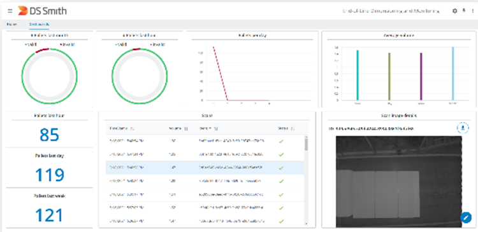Click the icon right of the gear

point(464,11)
